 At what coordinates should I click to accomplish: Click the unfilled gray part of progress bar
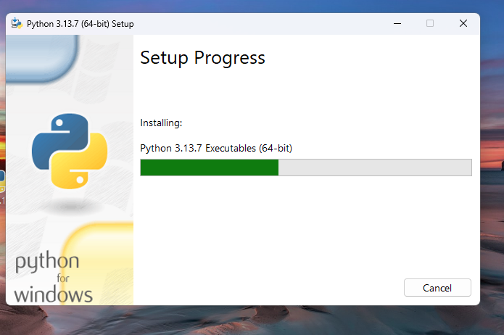click(374, 167)
